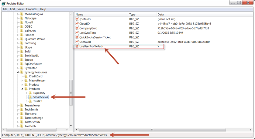The image size is (255, 139).
Task: Click the 9/1/2015 3:55:10 PM data cell
Action: click(170, 33)
